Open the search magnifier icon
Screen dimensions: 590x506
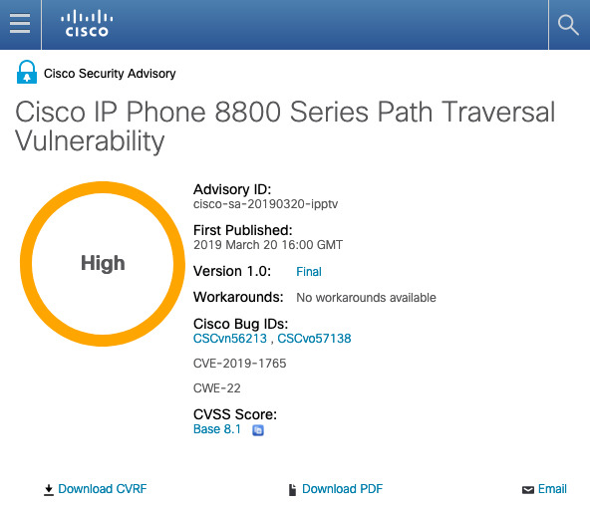[568, 25]
